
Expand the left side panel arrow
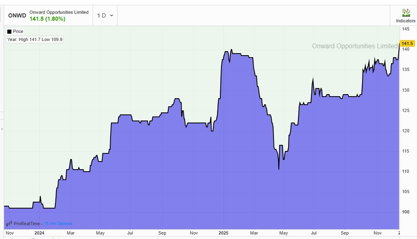point(2,129)
